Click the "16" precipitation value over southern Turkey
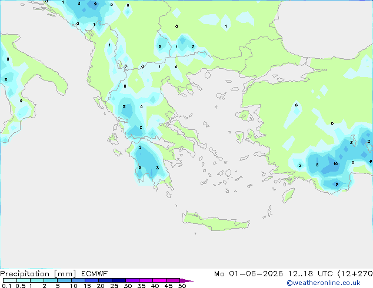 click(335, 164)
